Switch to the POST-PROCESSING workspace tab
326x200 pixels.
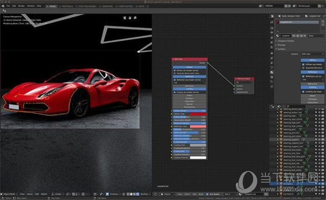(x=86, y=6)
